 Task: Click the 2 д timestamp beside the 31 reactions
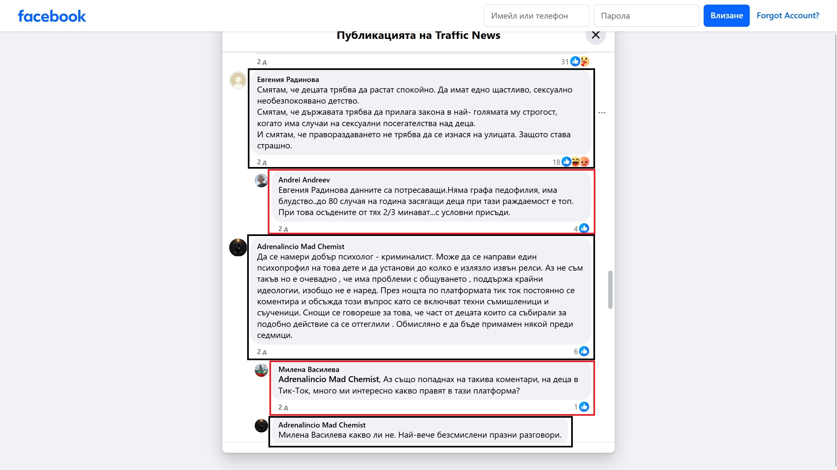[x=262, y=62]
